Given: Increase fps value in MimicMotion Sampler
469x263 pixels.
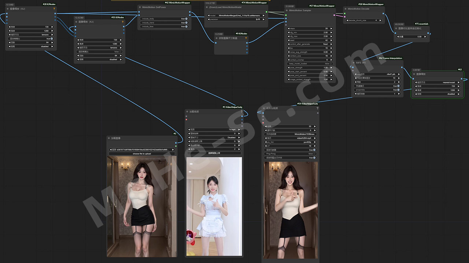Looking at the screenshot, I should pos(331,48).
